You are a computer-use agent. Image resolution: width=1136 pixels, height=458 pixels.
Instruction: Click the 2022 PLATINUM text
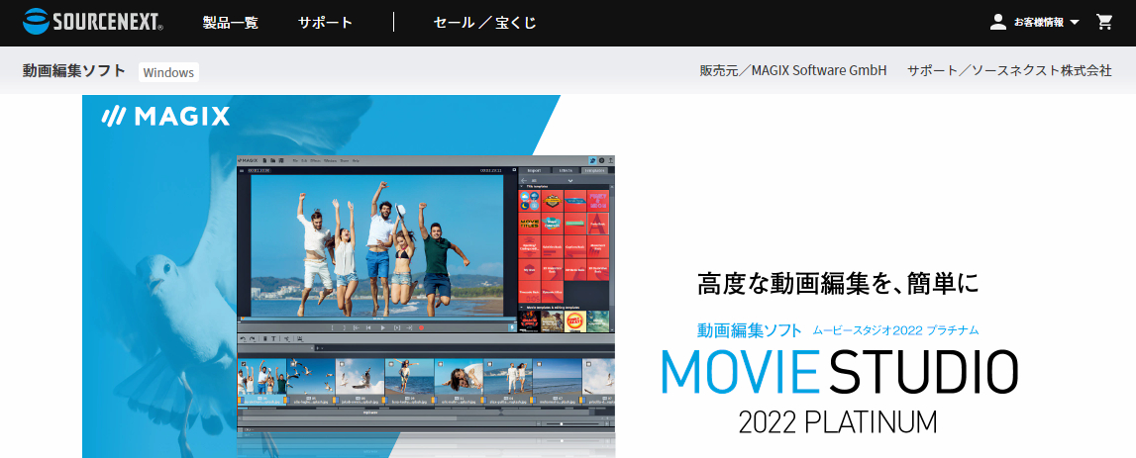pos(838,421)
